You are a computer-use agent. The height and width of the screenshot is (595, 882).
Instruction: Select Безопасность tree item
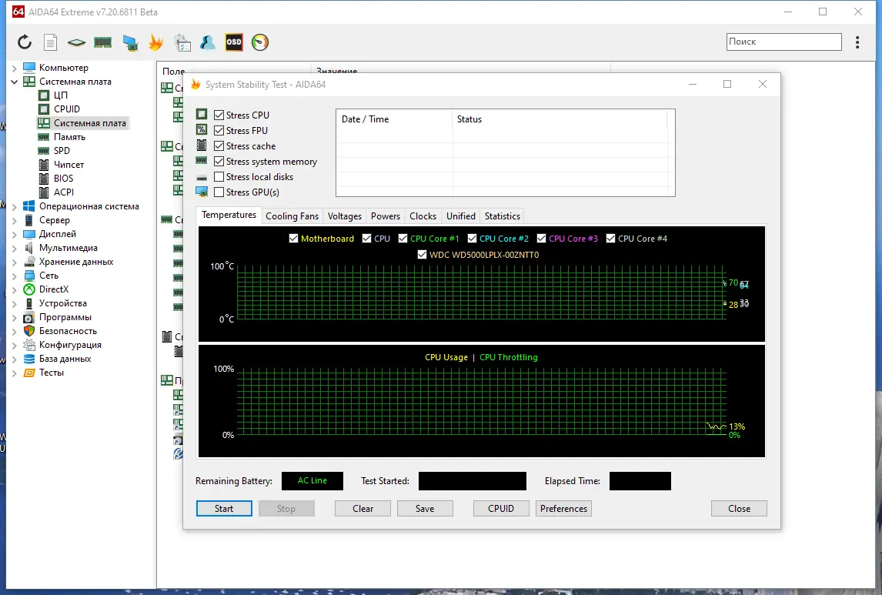coord(68,331)
